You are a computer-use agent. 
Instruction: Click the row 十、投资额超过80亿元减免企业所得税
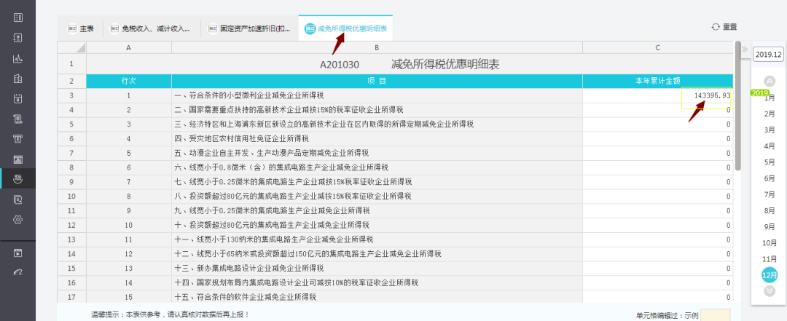[x=377, y=225]
